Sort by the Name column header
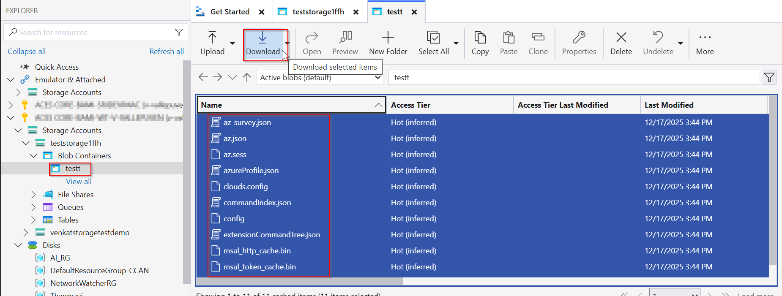 291,105
